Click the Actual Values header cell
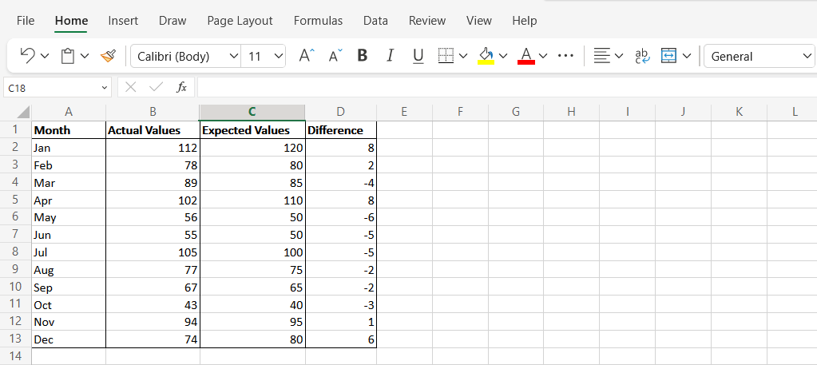Image resolution: width=817 pixels, height=365 pixels. tap(153, 130)
